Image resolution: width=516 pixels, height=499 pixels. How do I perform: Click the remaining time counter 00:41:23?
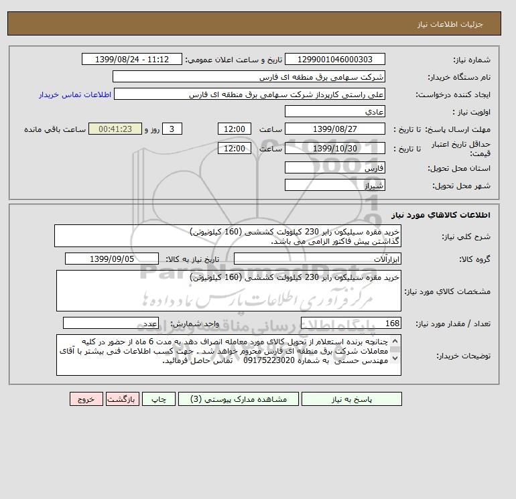click(115, 129)
